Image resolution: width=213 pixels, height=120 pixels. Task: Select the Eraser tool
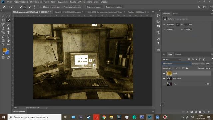click(x=8, y=28)
